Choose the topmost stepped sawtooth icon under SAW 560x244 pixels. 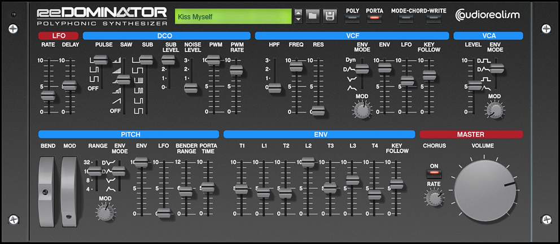tap(116, 61)
